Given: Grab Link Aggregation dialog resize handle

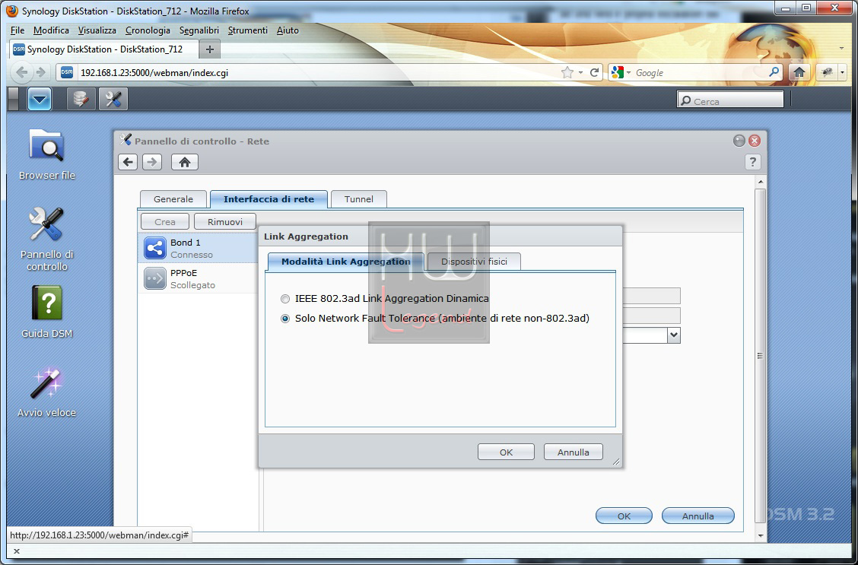Looking at the screenshot, I should click(616, 462).
